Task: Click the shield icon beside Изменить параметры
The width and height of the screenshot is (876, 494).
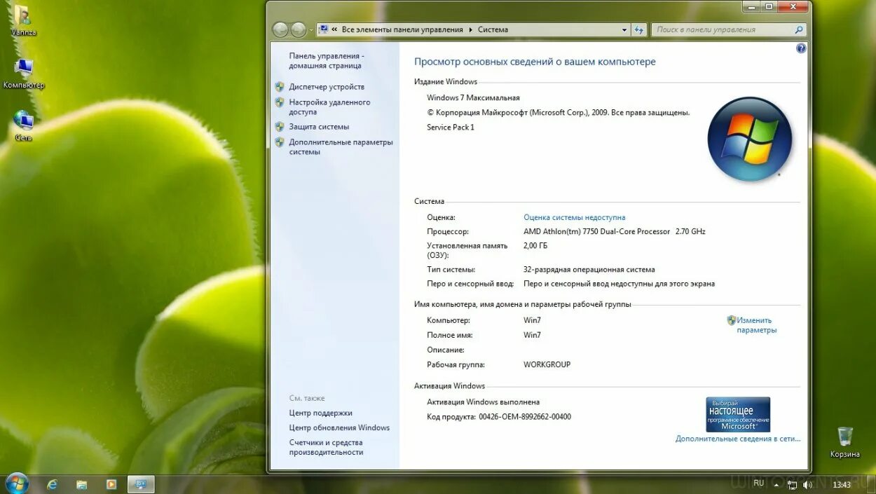Action: click(732, 320)
